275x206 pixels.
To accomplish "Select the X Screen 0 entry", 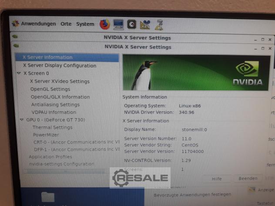I will 36,73.
